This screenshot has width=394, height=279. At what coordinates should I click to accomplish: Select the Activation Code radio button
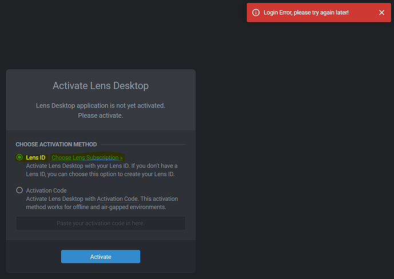point(19,190)
